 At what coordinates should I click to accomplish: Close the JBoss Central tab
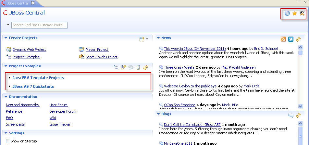tap(33, 3)
